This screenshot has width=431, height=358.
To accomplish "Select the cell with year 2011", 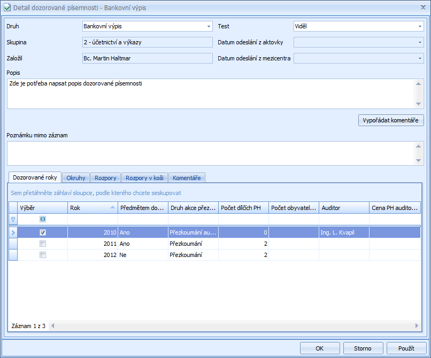I will [x=93, y=244].
